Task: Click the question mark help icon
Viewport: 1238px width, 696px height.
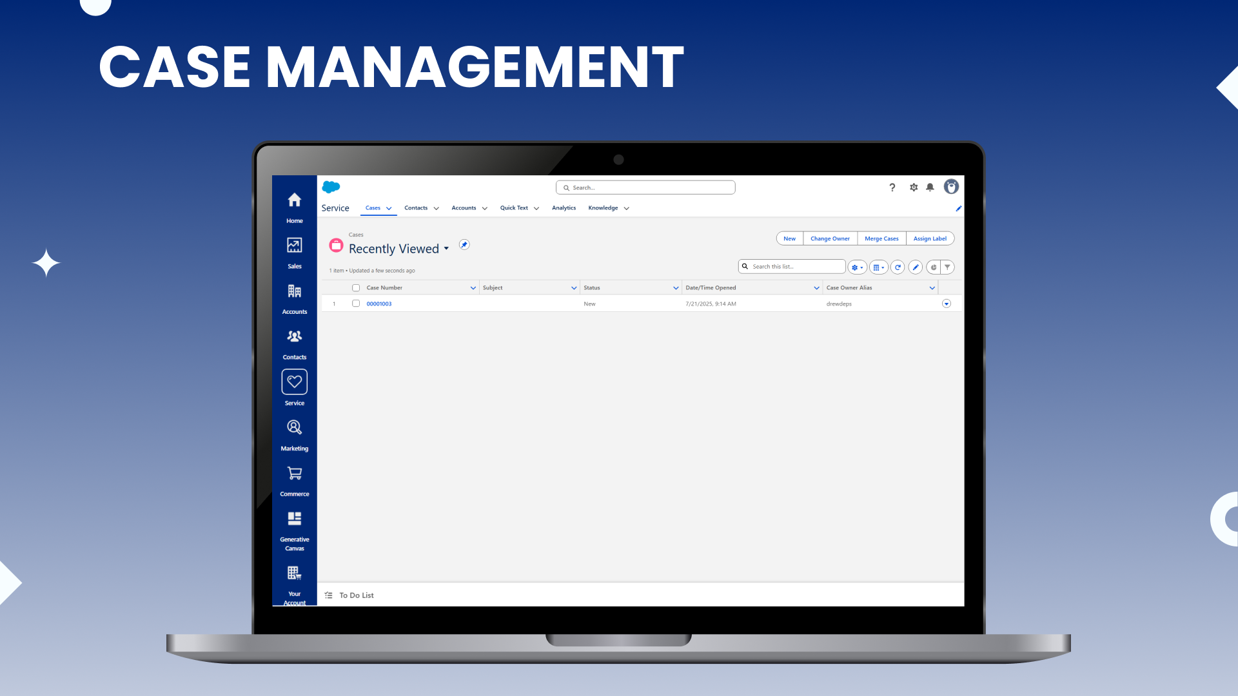Action: pyautogui.click(x=892, y=188)
